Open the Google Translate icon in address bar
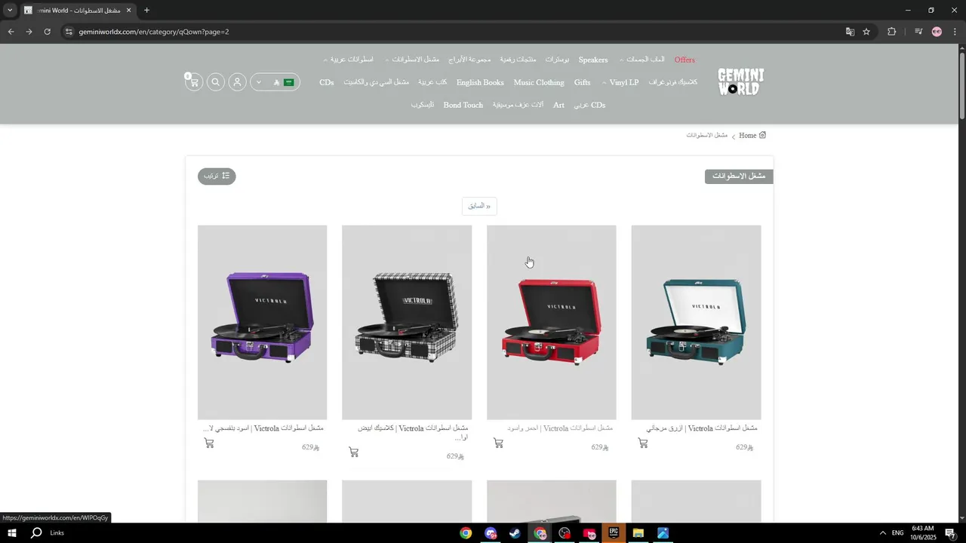Screen dimensions: 966x543 (850, 32)
